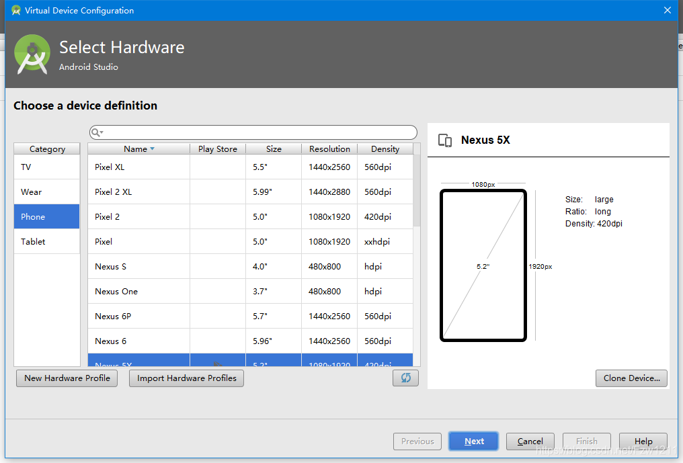The height and width of the screenshot is (463, 683).
Task: Click the Density: 420dpi label in preview
Action: (x=594, y=224)
